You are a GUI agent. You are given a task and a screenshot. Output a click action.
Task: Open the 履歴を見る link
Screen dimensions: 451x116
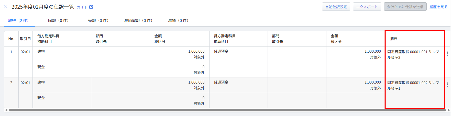pyautogui.click(x=438, y=7)
